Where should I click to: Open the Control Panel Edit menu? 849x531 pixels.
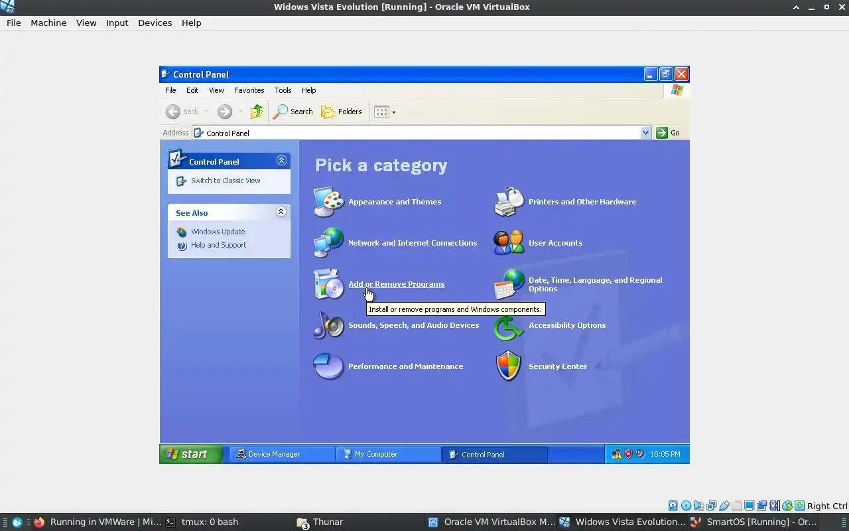click(x=192, y=90)
